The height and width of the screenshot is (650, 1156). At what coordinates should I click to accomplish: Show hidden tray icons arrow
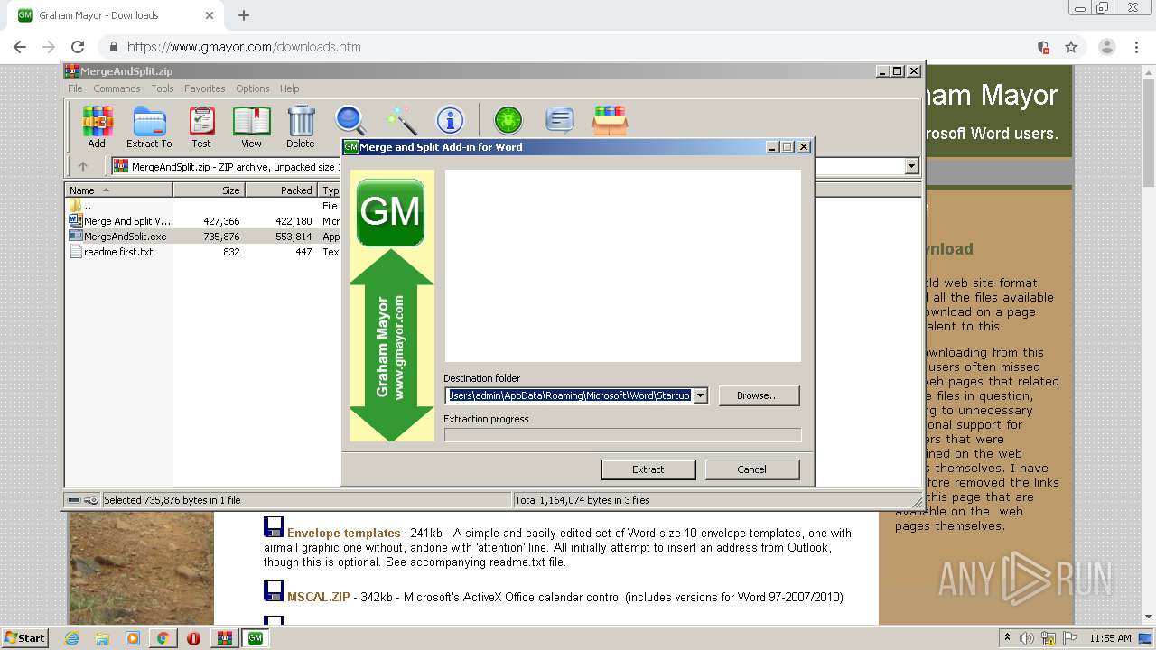1006,638
